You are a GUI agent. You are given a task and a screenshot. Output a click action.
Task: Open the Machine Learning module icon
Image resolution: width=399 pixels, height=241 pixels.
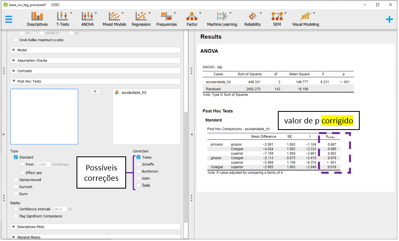(x=222, y=19)
